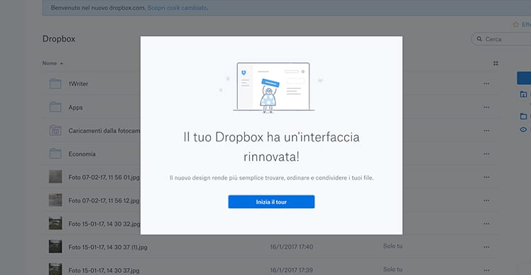Open the Caricamenti dalla fotocamera folder icon

click(x=55, y=131)
